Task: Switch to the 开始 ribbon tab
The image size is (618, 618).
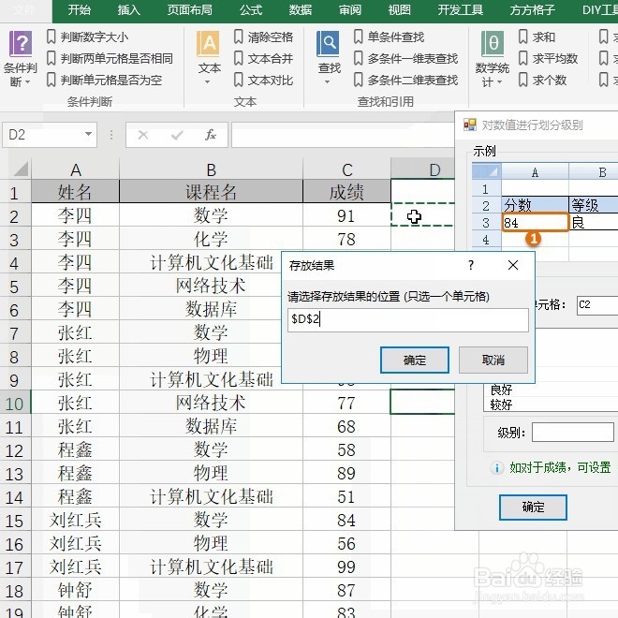Action: click(x=79, y=10)
